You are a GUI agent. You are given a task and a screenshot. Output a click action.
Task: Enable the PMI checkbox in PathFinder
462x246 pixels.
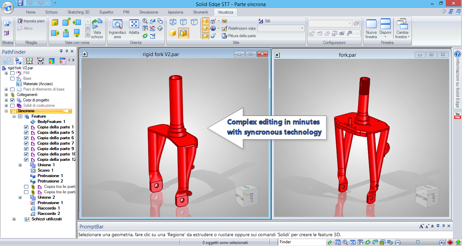13,73
